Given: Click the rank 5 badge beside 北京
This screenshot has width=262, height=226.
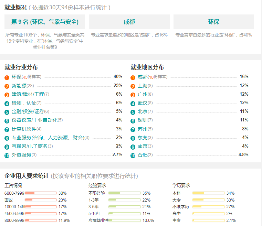Looking at the screenshot, I should 133,112.
